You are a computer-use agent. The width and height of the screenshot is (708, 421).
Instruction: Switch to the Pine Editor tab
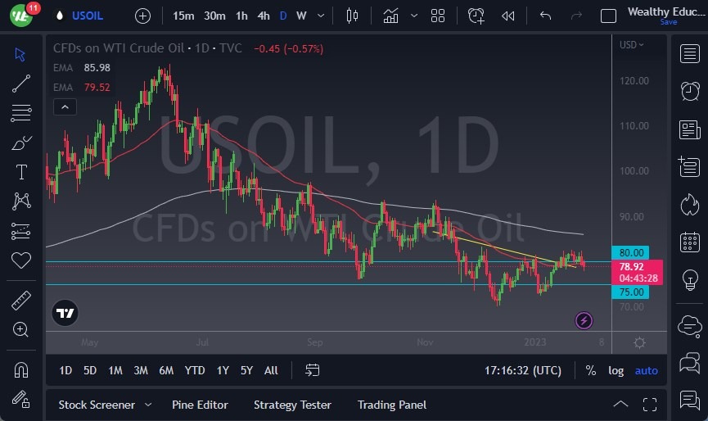coord(200,405)
